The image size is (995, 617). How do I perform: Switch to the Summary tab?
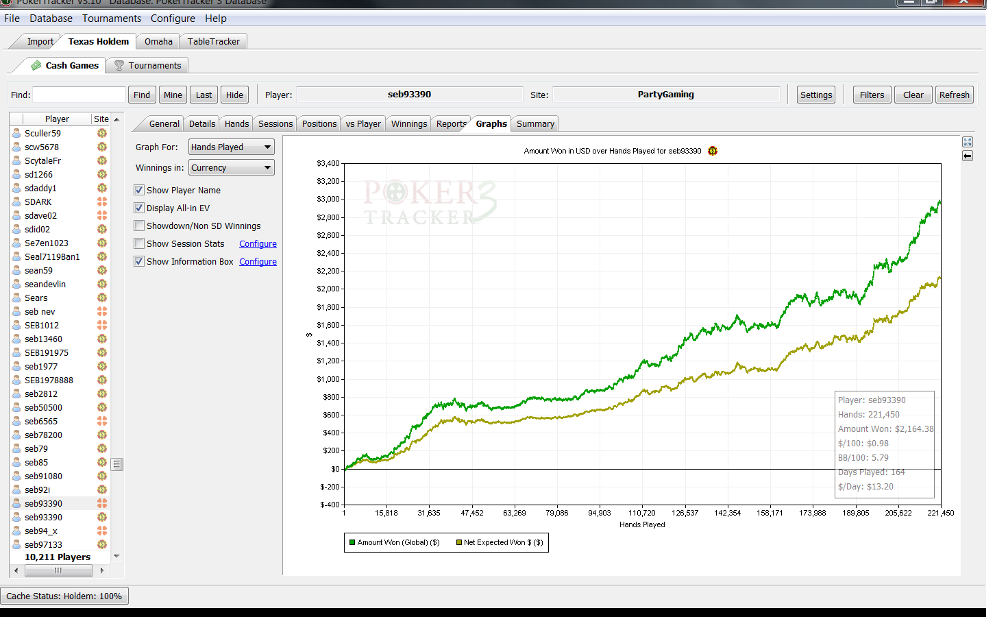[535, 123]
